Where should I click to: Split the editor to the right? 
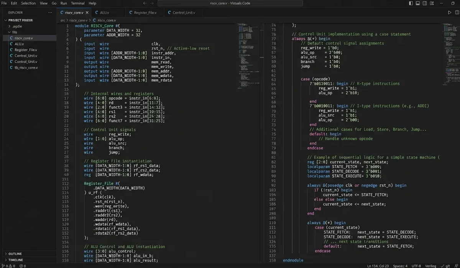tap(456, 12)
